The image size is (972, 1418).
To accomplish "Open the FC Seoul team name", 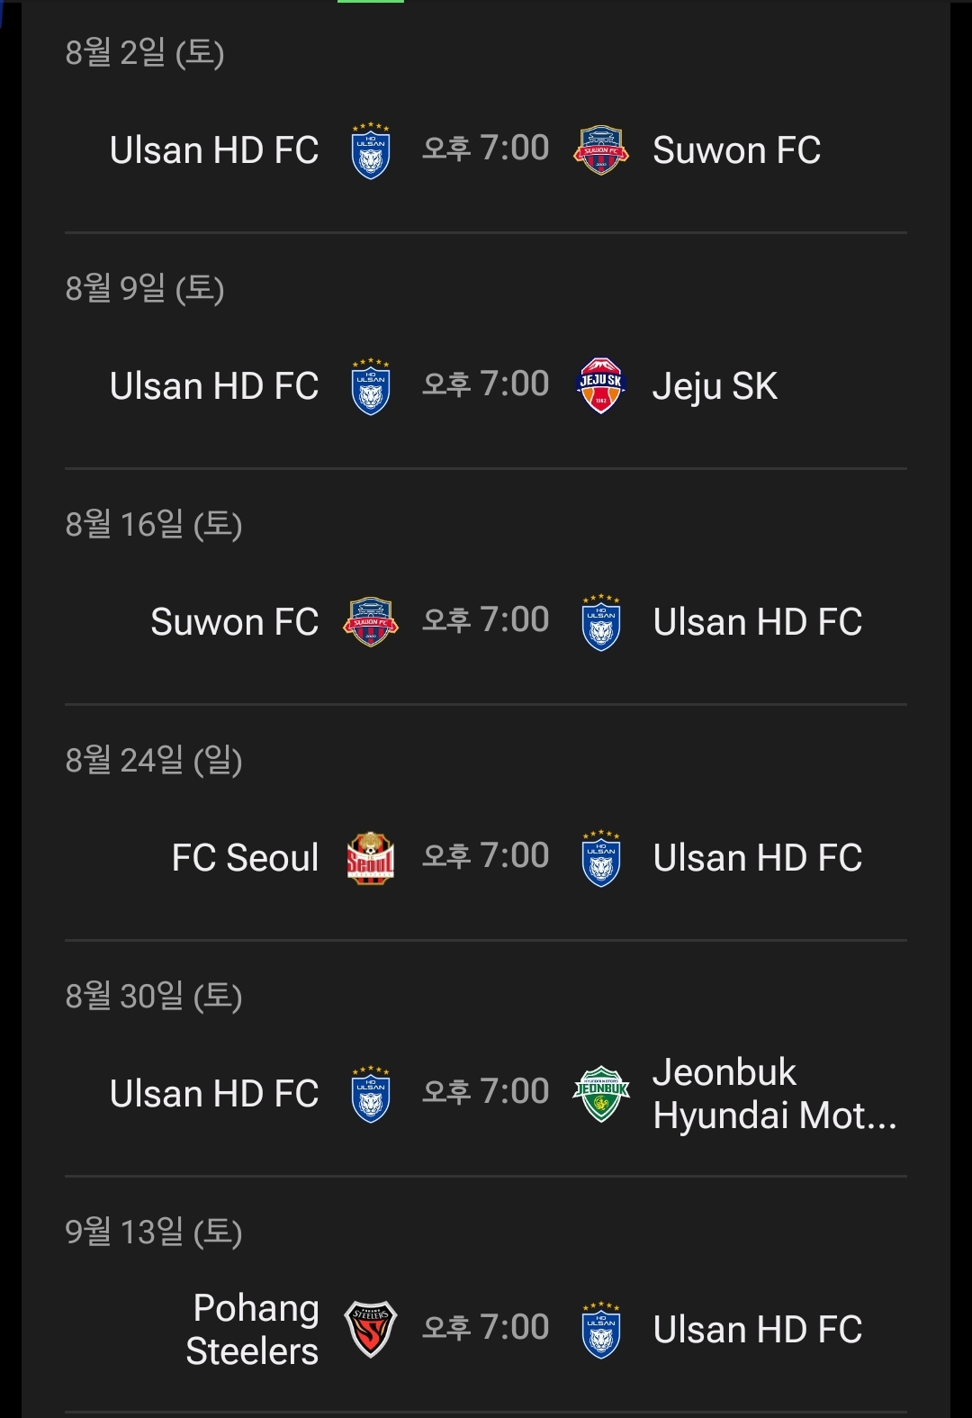I will pyautogui.click(x=245, y=858).
